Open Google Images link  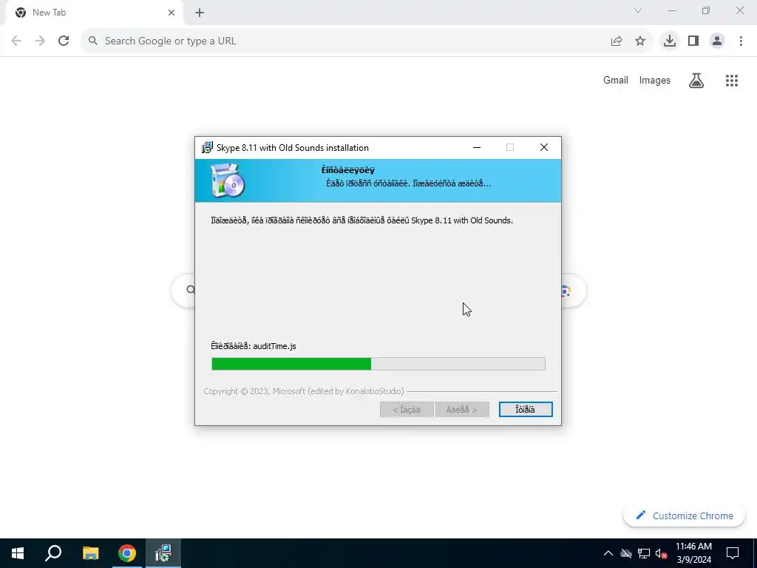pos(655,80)
